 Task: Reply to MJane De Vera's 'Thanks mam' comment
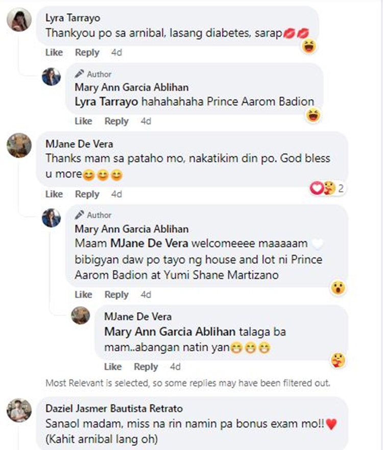tap(87, 194)
